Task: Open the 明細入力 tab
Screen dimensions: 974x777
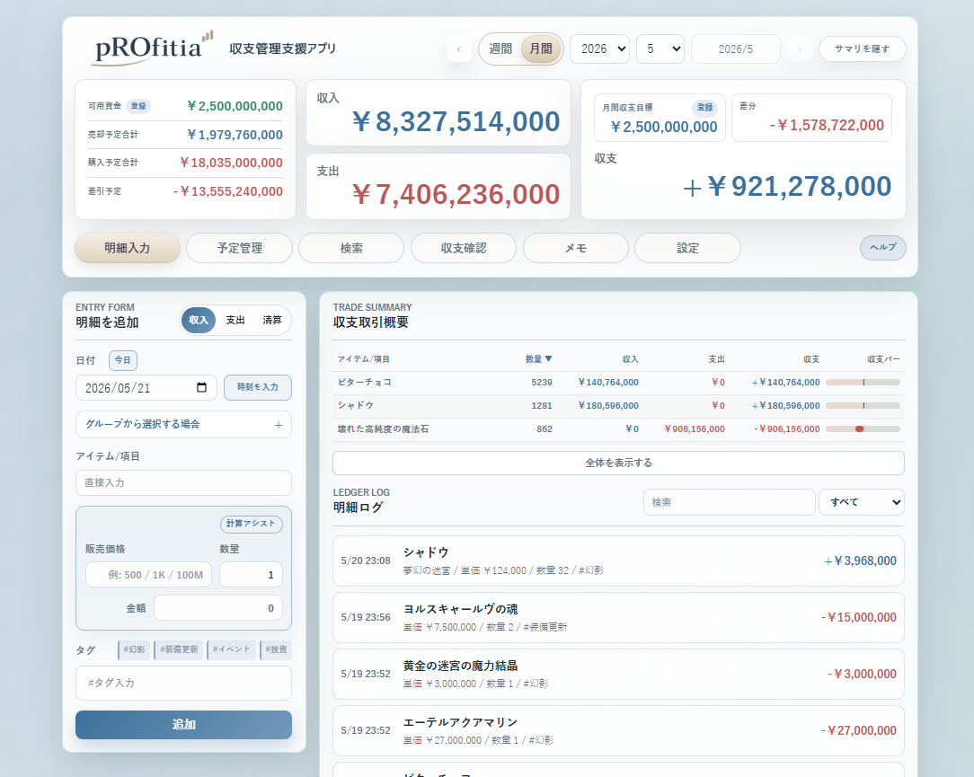Action: coord(128,248)
